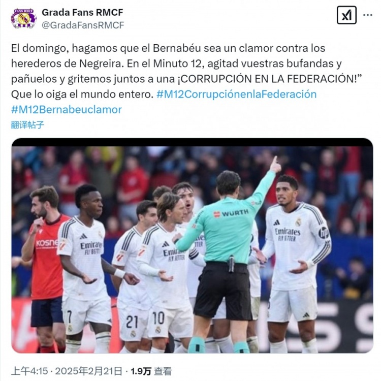Click the number 21 on player's shorts
The width and height of the screenshot is (381, 381).
(132, 322)
